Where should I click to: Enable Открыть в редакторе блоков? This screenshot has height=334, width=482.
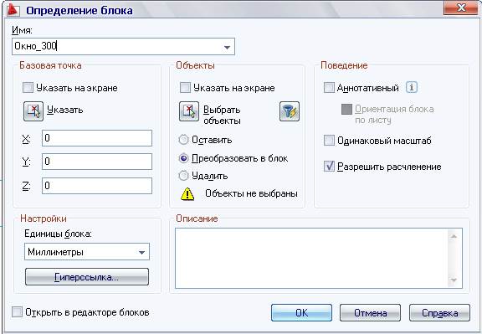pos(17,312)
